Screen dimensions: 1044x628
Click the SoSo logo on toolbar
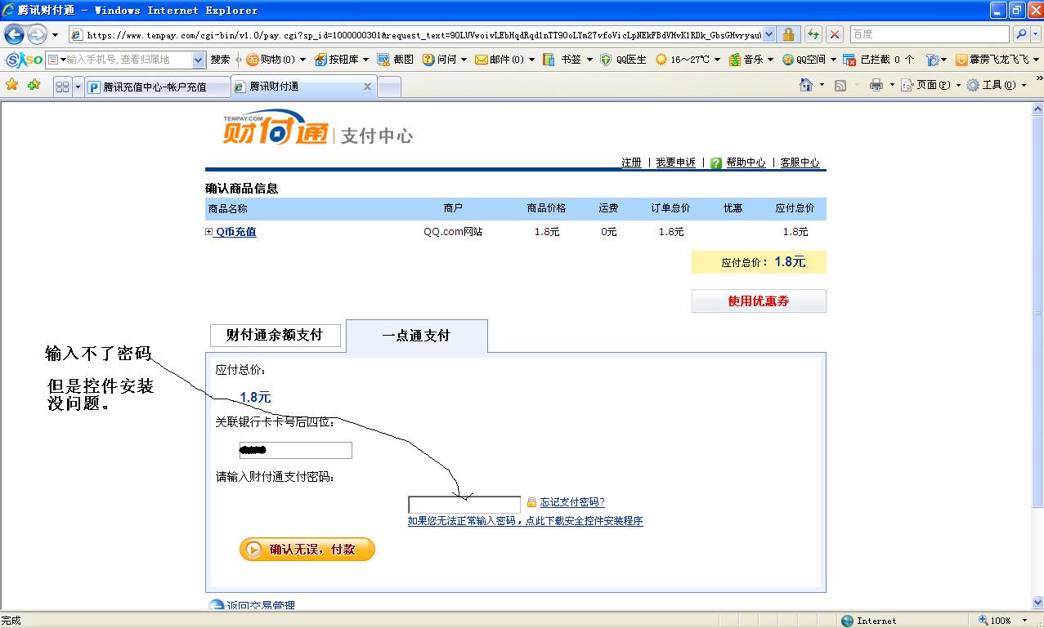(24, 60)
